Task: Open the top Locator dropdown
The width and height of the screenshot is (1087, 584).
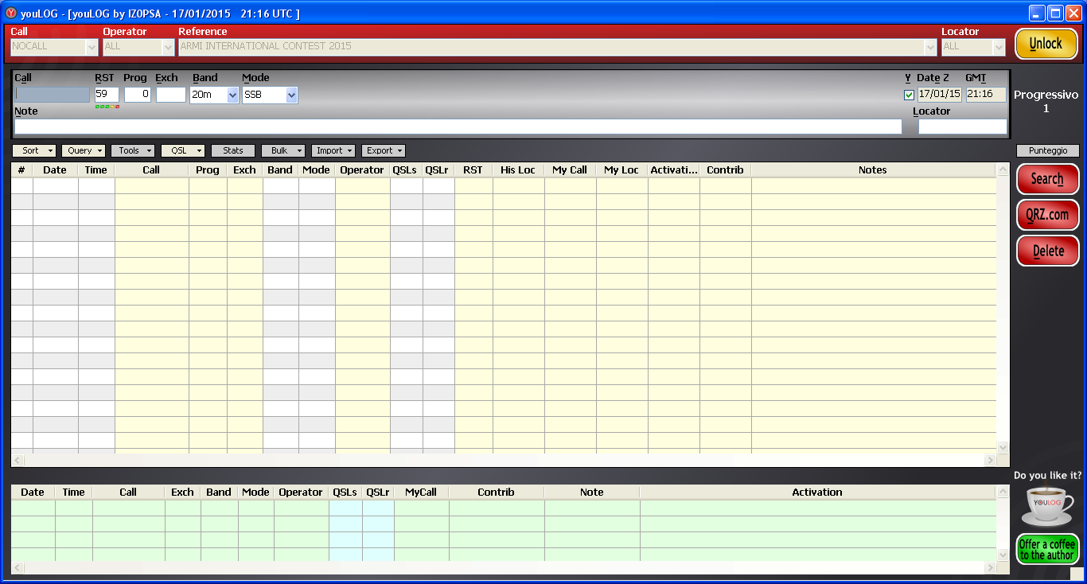Action: click(999, 47)
